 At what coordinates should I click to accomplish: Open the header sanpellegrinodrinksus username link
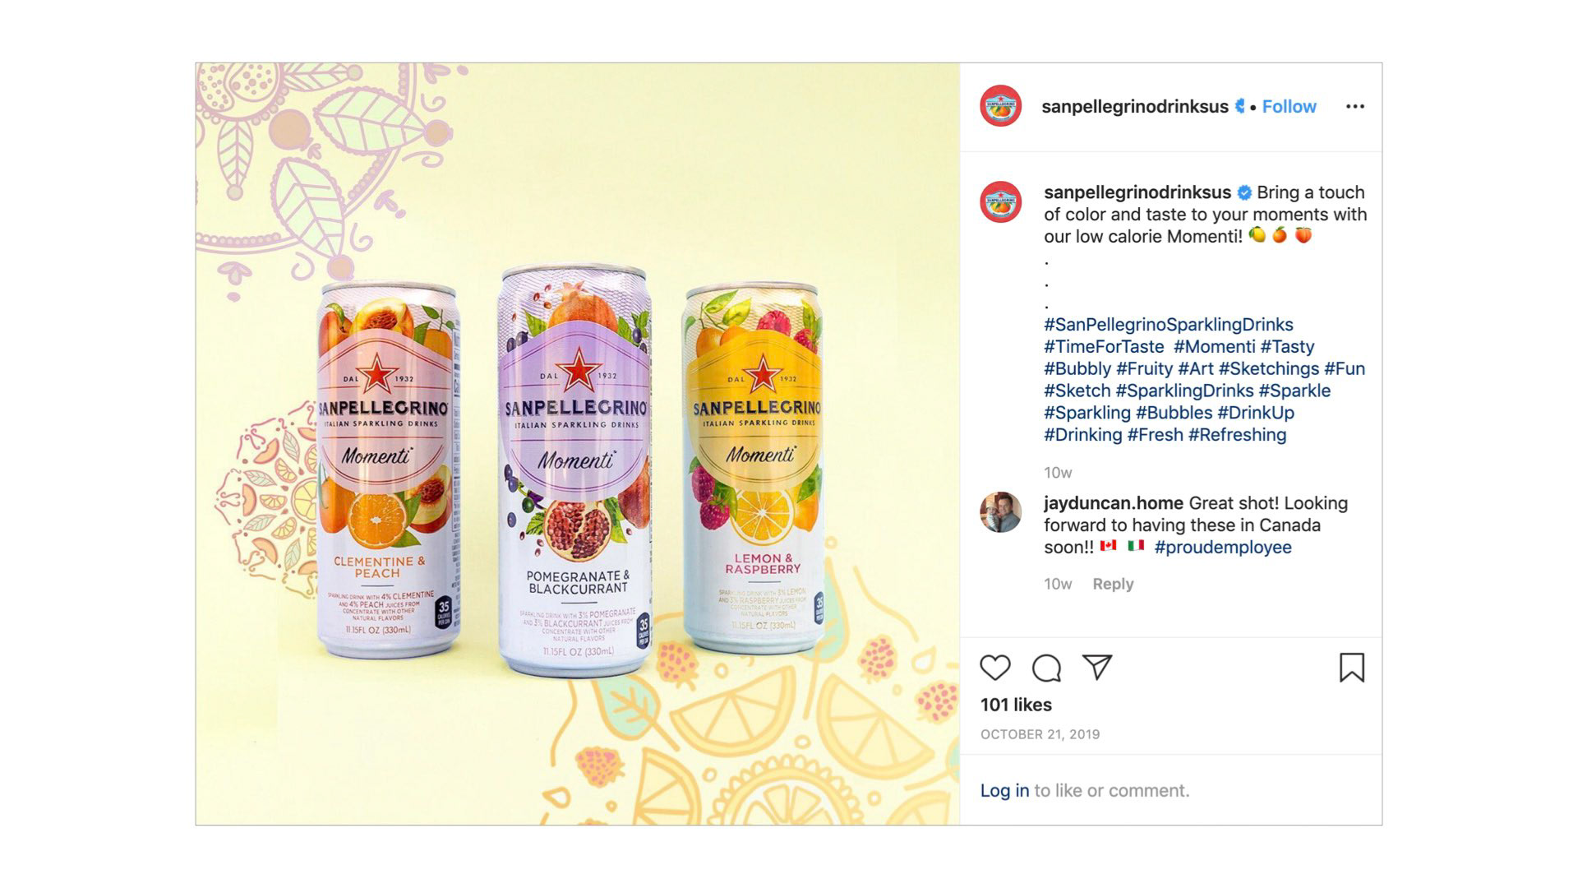(1134, 106)
